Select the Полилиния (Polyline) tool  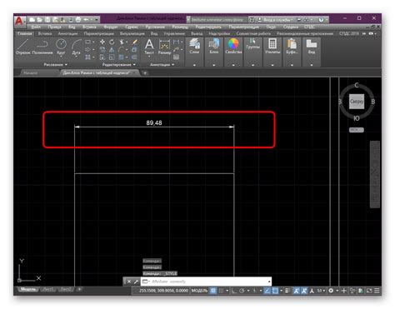coord(42,47)
